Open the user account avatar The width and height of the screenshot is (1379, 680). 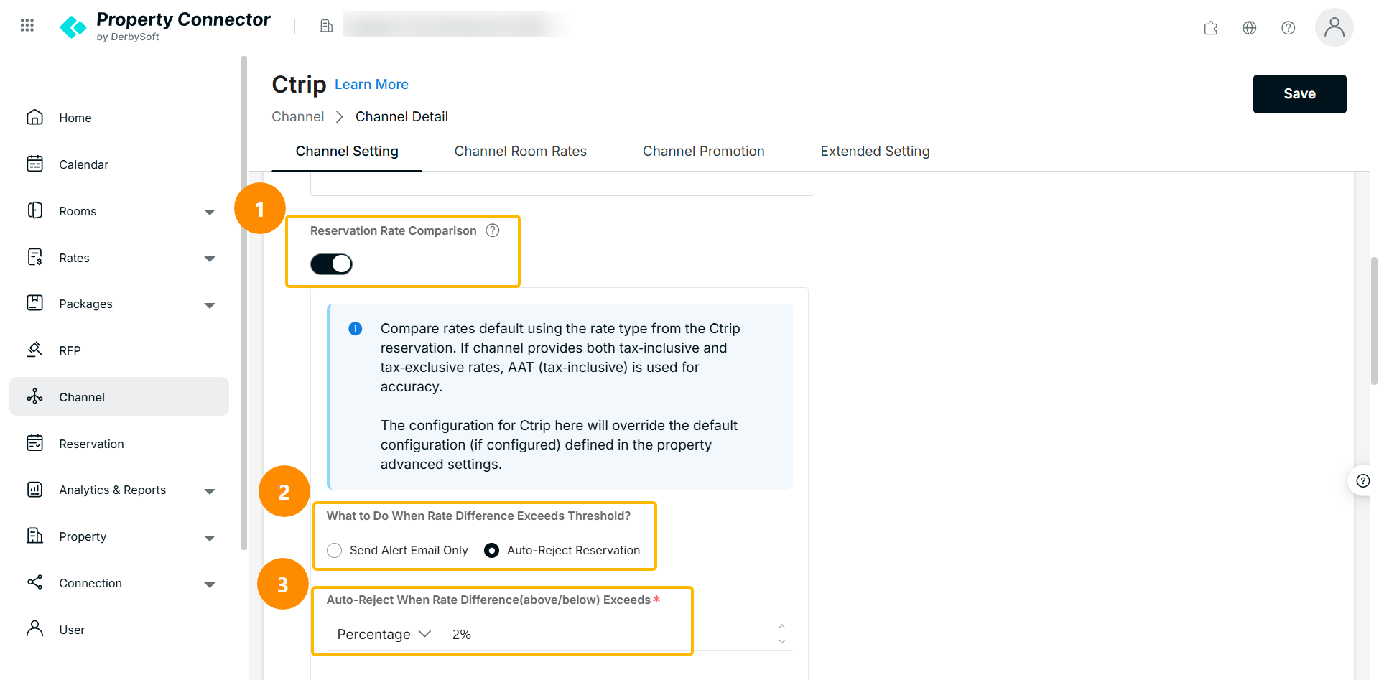[x=1334, y=27]
